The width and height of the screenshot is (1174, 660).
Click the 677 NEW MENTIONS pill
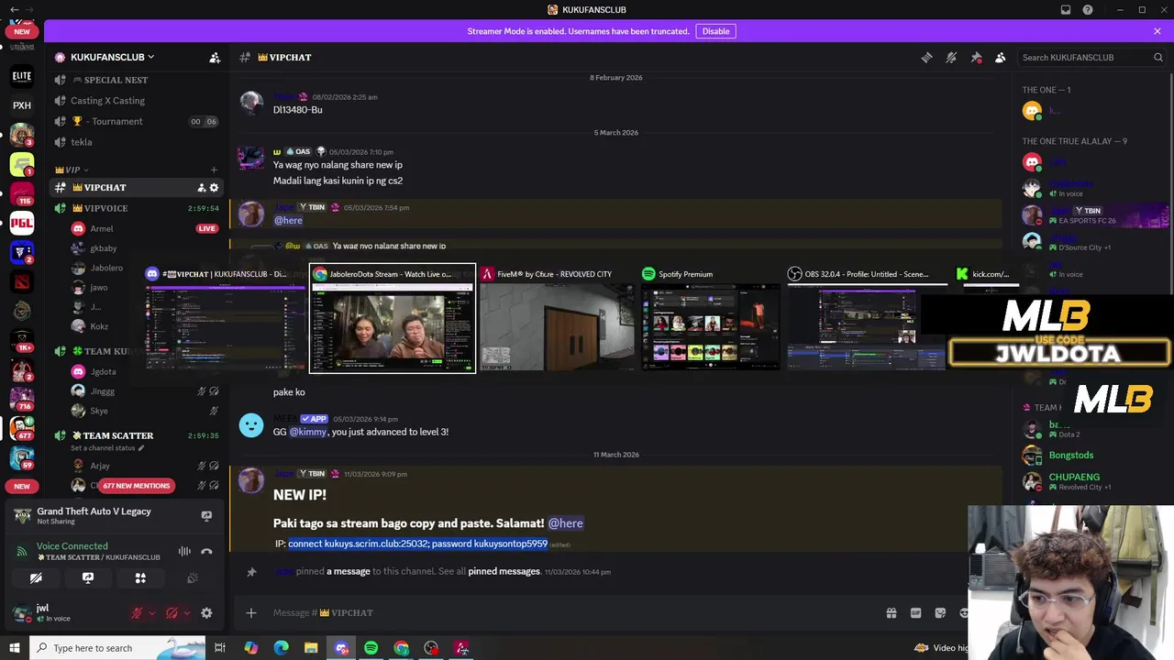[x=137, y=486]
